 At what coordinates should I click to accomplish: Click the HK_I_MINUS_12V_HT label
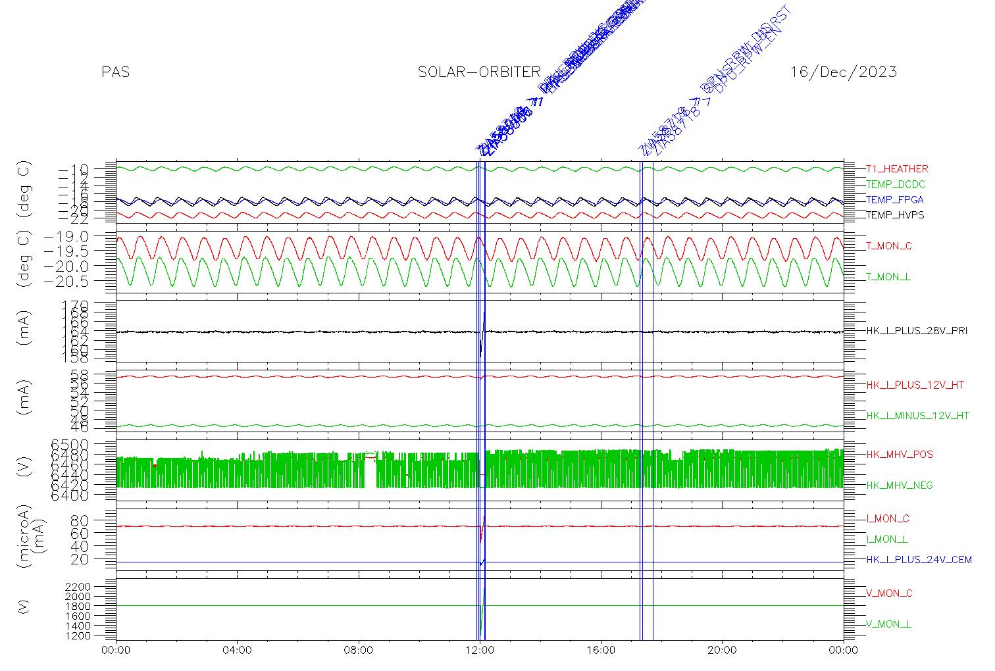coord(917,416)
